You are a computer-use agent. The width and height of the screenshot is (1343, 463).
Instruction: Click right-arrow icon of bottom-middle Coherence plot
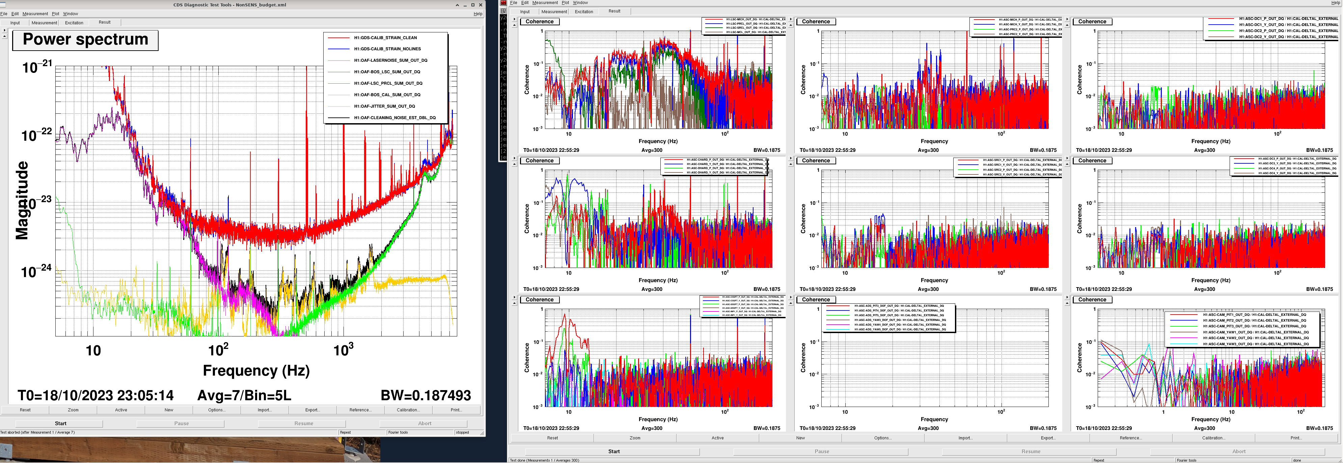tap(790, 297)
